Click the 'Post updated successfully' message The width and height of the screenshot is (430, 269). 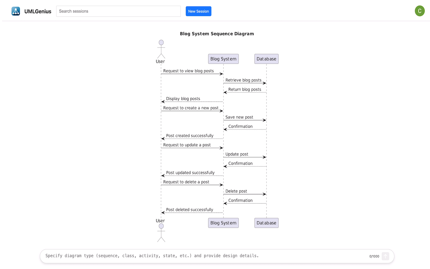(190, 173)
